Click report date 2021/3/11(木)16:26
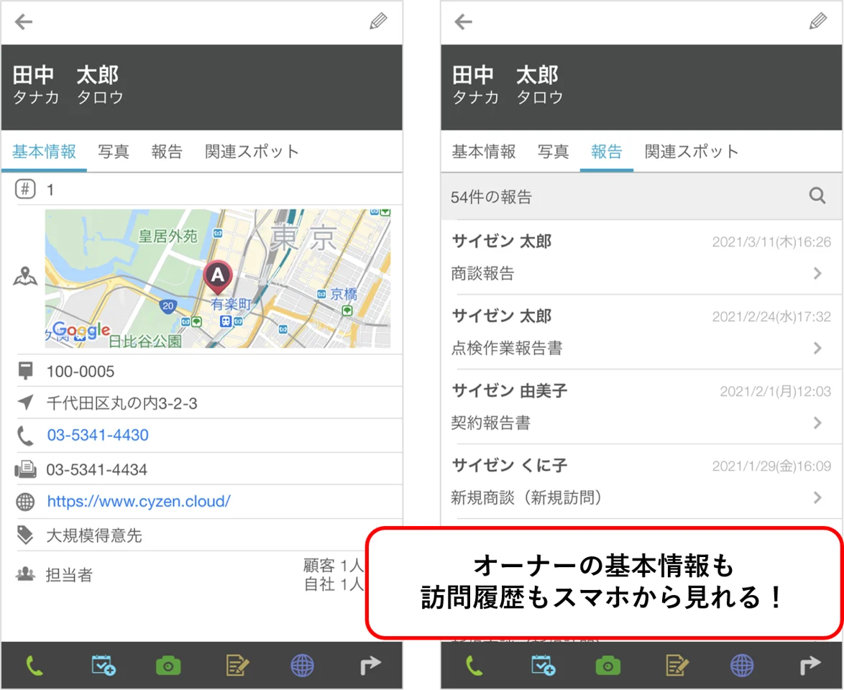 (x=771, y=242)
